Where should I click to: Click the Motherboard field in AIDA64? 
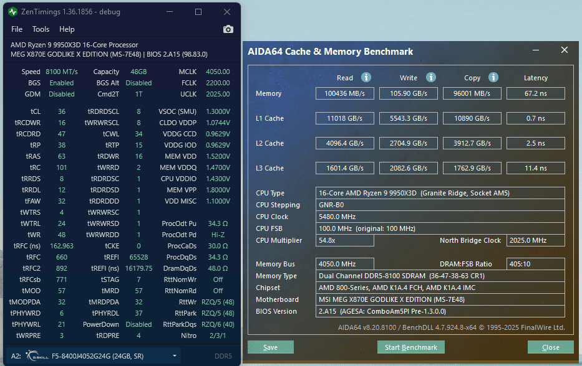click(440, 299)
